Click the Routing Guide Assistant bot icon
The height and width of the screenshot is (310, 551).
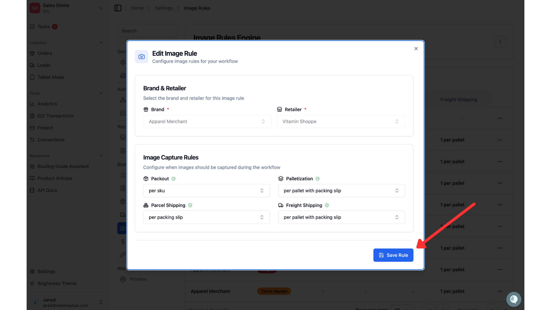tap(32, 166)
